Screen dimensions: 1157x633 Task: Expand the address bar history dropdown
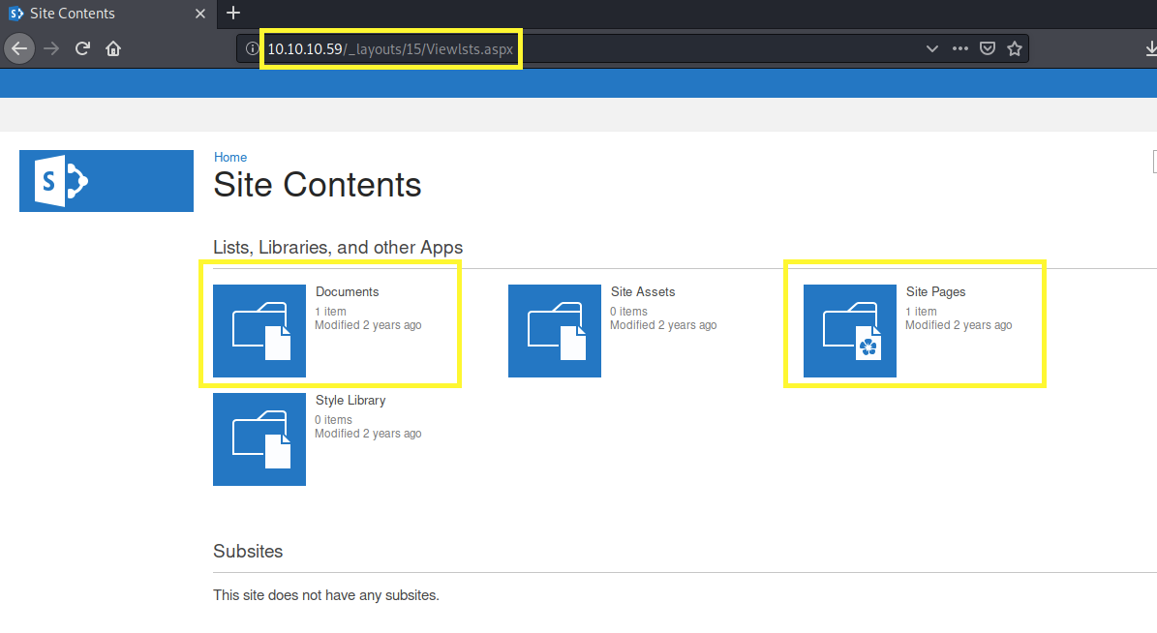[931, 48]
